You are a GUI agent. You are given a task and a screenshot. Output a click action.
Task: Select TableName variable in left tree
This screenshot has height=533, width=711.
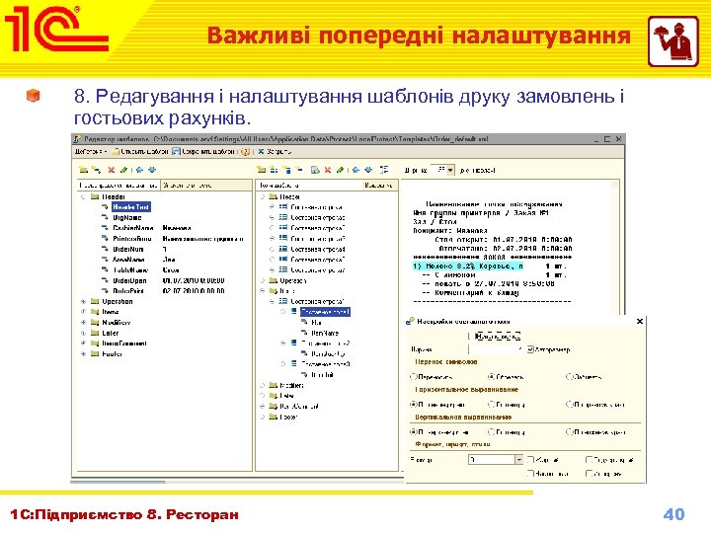click(x=130, y=269)
